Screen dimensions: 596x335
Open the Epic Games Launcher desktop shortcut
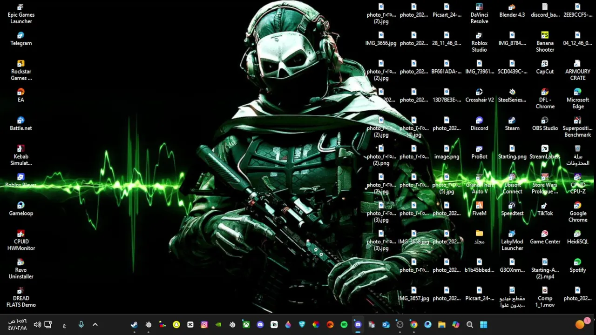[x=21, y=14]
